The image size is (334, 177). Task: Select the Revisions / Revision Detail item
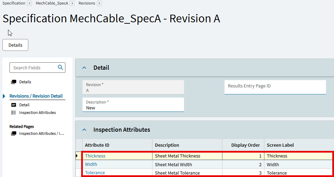point(36,96)
